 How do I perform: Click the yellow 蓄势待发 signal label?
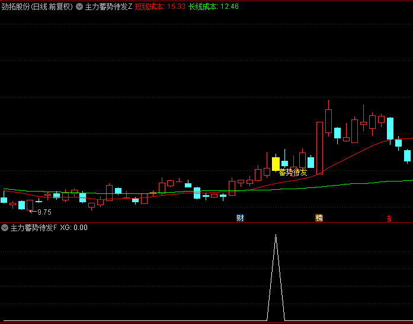coord(293,173)
